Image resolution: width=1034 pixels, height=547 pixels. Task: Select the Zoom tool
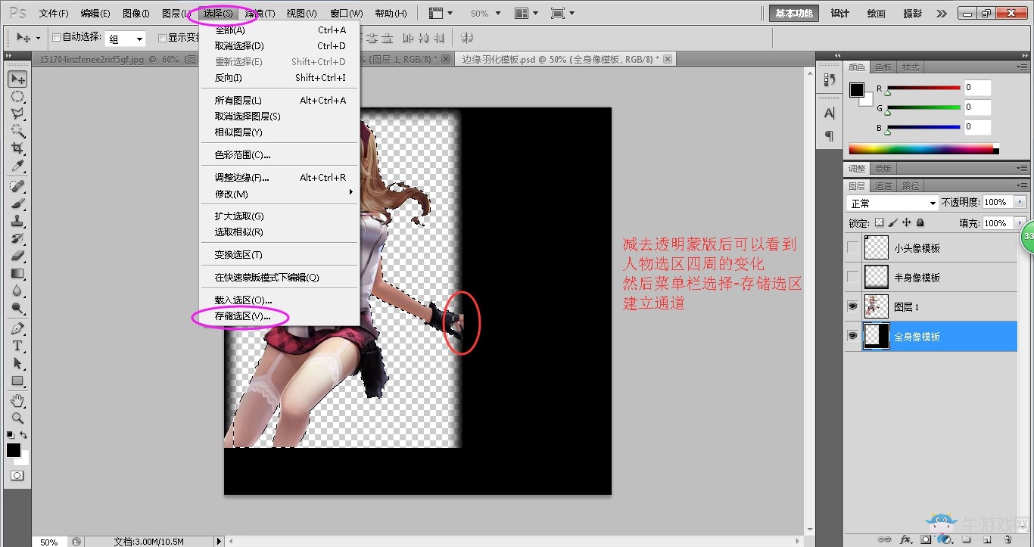coord(17,418)
